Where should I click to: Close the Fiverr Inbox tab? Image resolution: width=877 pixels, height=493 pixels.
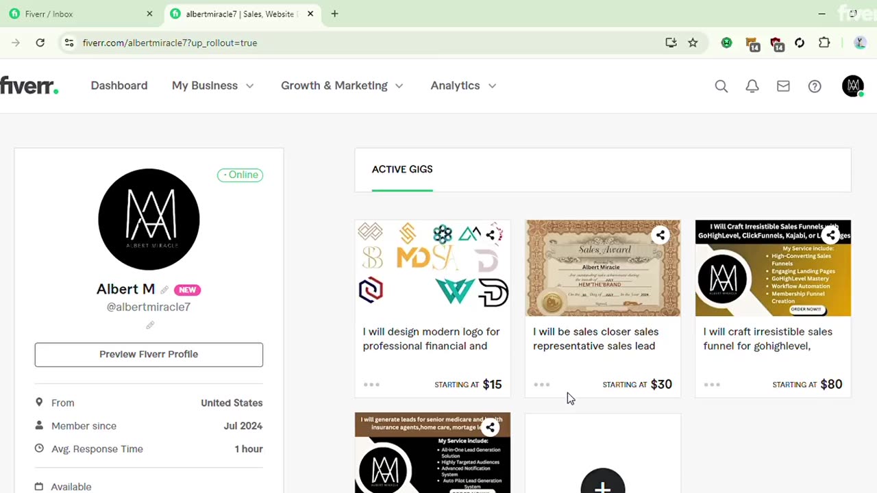pyautogui.click(x=149, y=14)
